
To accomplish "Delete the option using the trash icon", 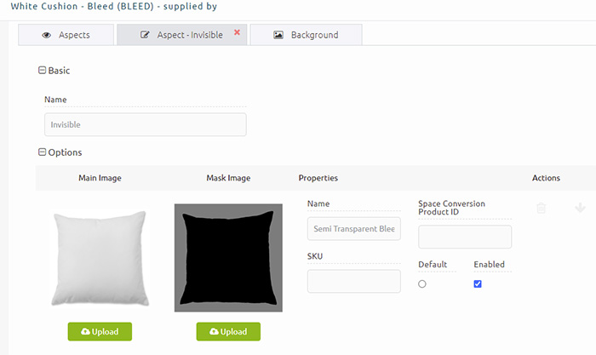I will tap(541, 208).
